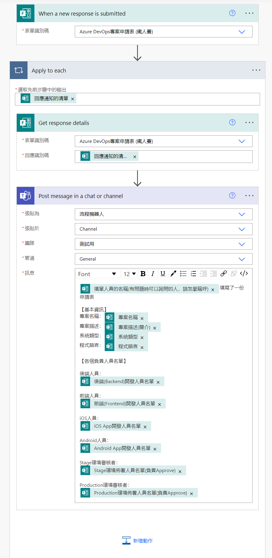Insert a numbered list
This screenshot has height=558, width=272.
193,273
